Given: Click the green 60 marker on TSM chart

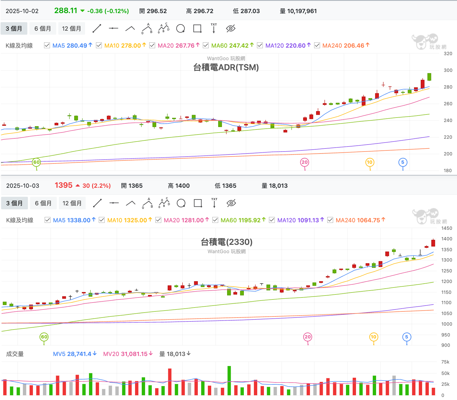Looking at the screenshot, I should (x=37, y=162).
